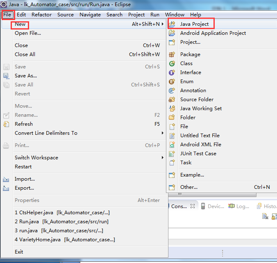The height and width of the screenshot is (263, 277).
Task: Expand the Switch Workspace submenu arrow
Action: (x=163, y=157)
